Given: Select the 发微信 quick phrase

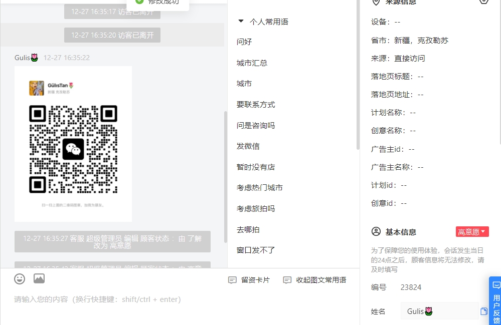Looking at the screenshot, I should click(248, 146).
